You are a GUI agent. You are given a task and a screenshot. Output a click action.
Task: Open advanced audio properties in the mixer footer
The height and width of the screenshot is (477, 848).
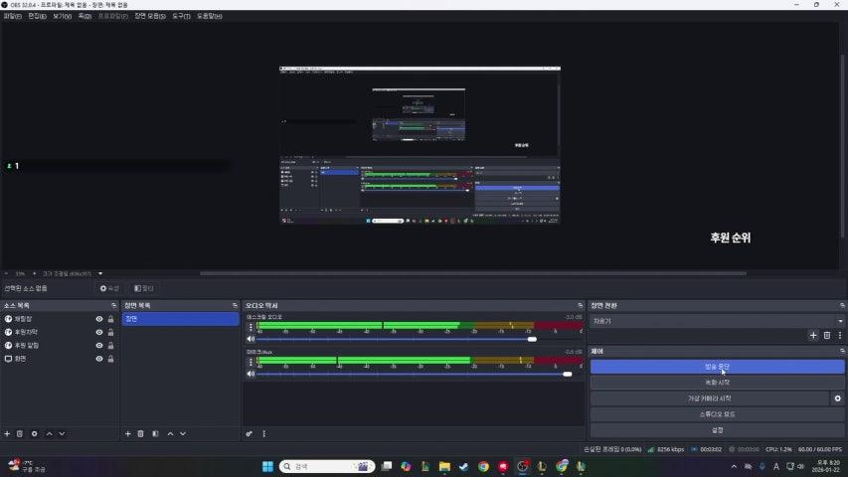click(250, 433)
